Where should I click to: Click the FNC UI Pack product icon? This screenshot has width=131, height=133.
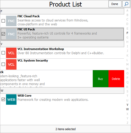pos(11,34)
